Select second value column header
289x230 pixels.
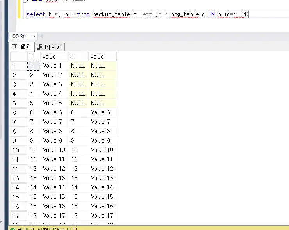coord(102,57)
